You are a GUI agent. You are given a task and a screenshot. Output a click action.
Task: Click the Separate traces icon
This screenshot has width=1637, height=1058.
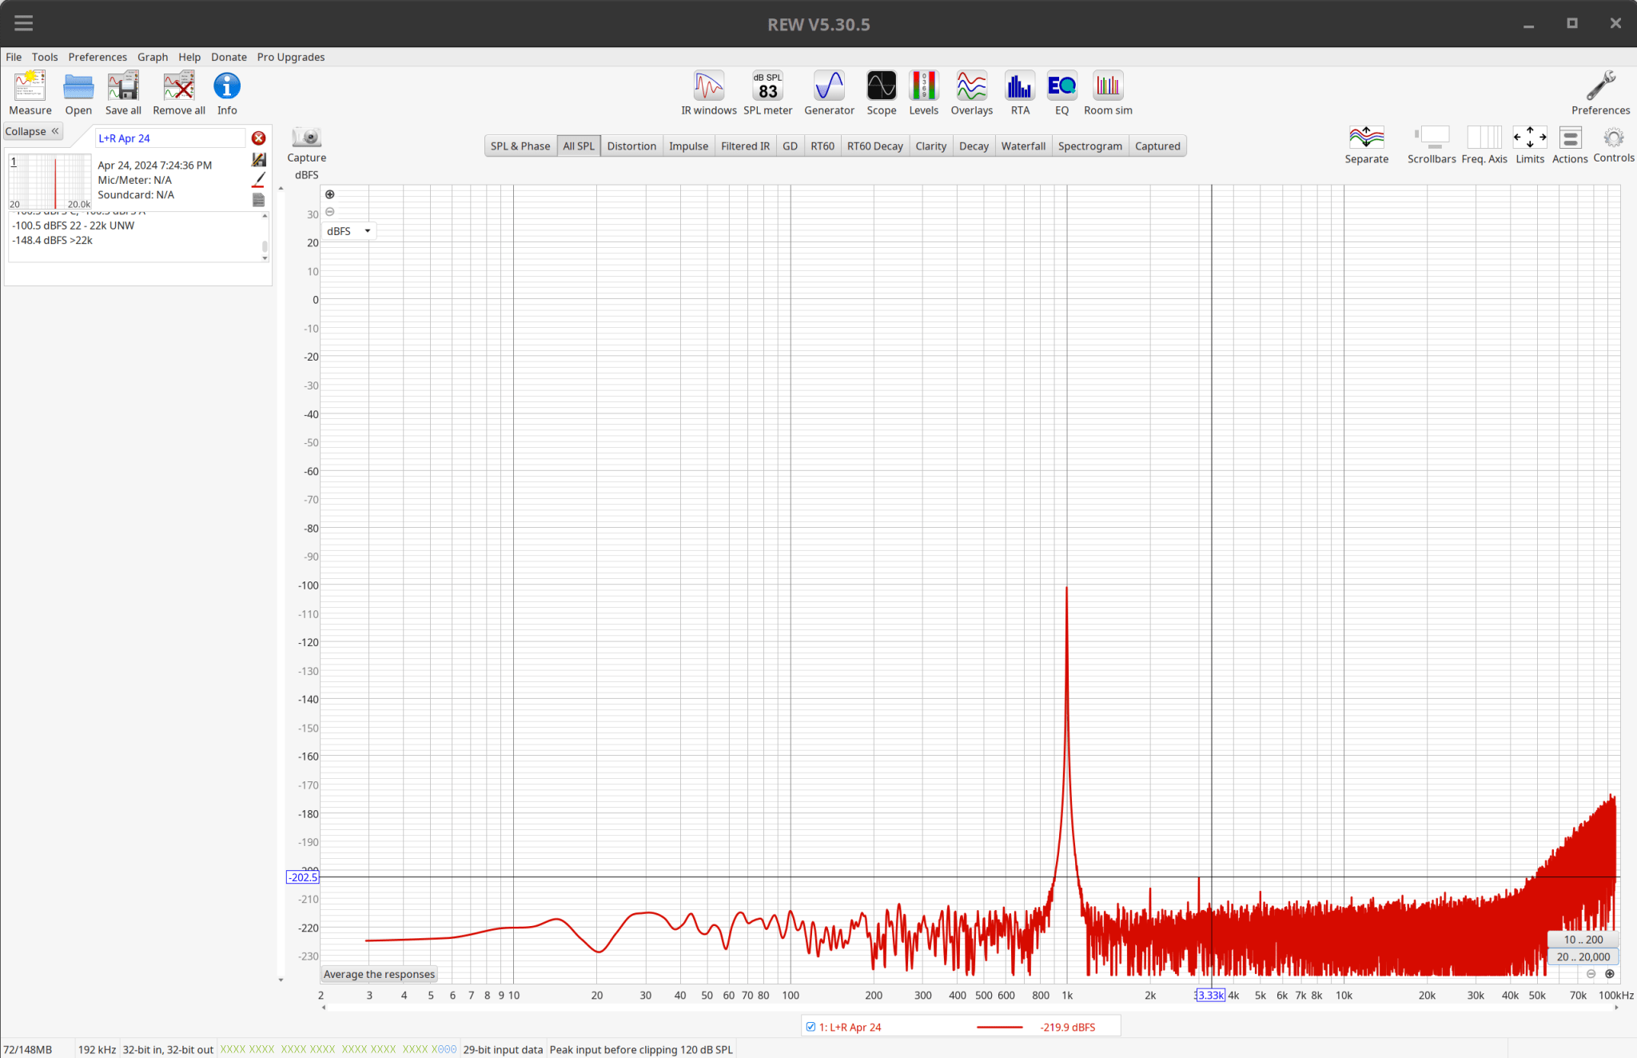coord(1367,145)
